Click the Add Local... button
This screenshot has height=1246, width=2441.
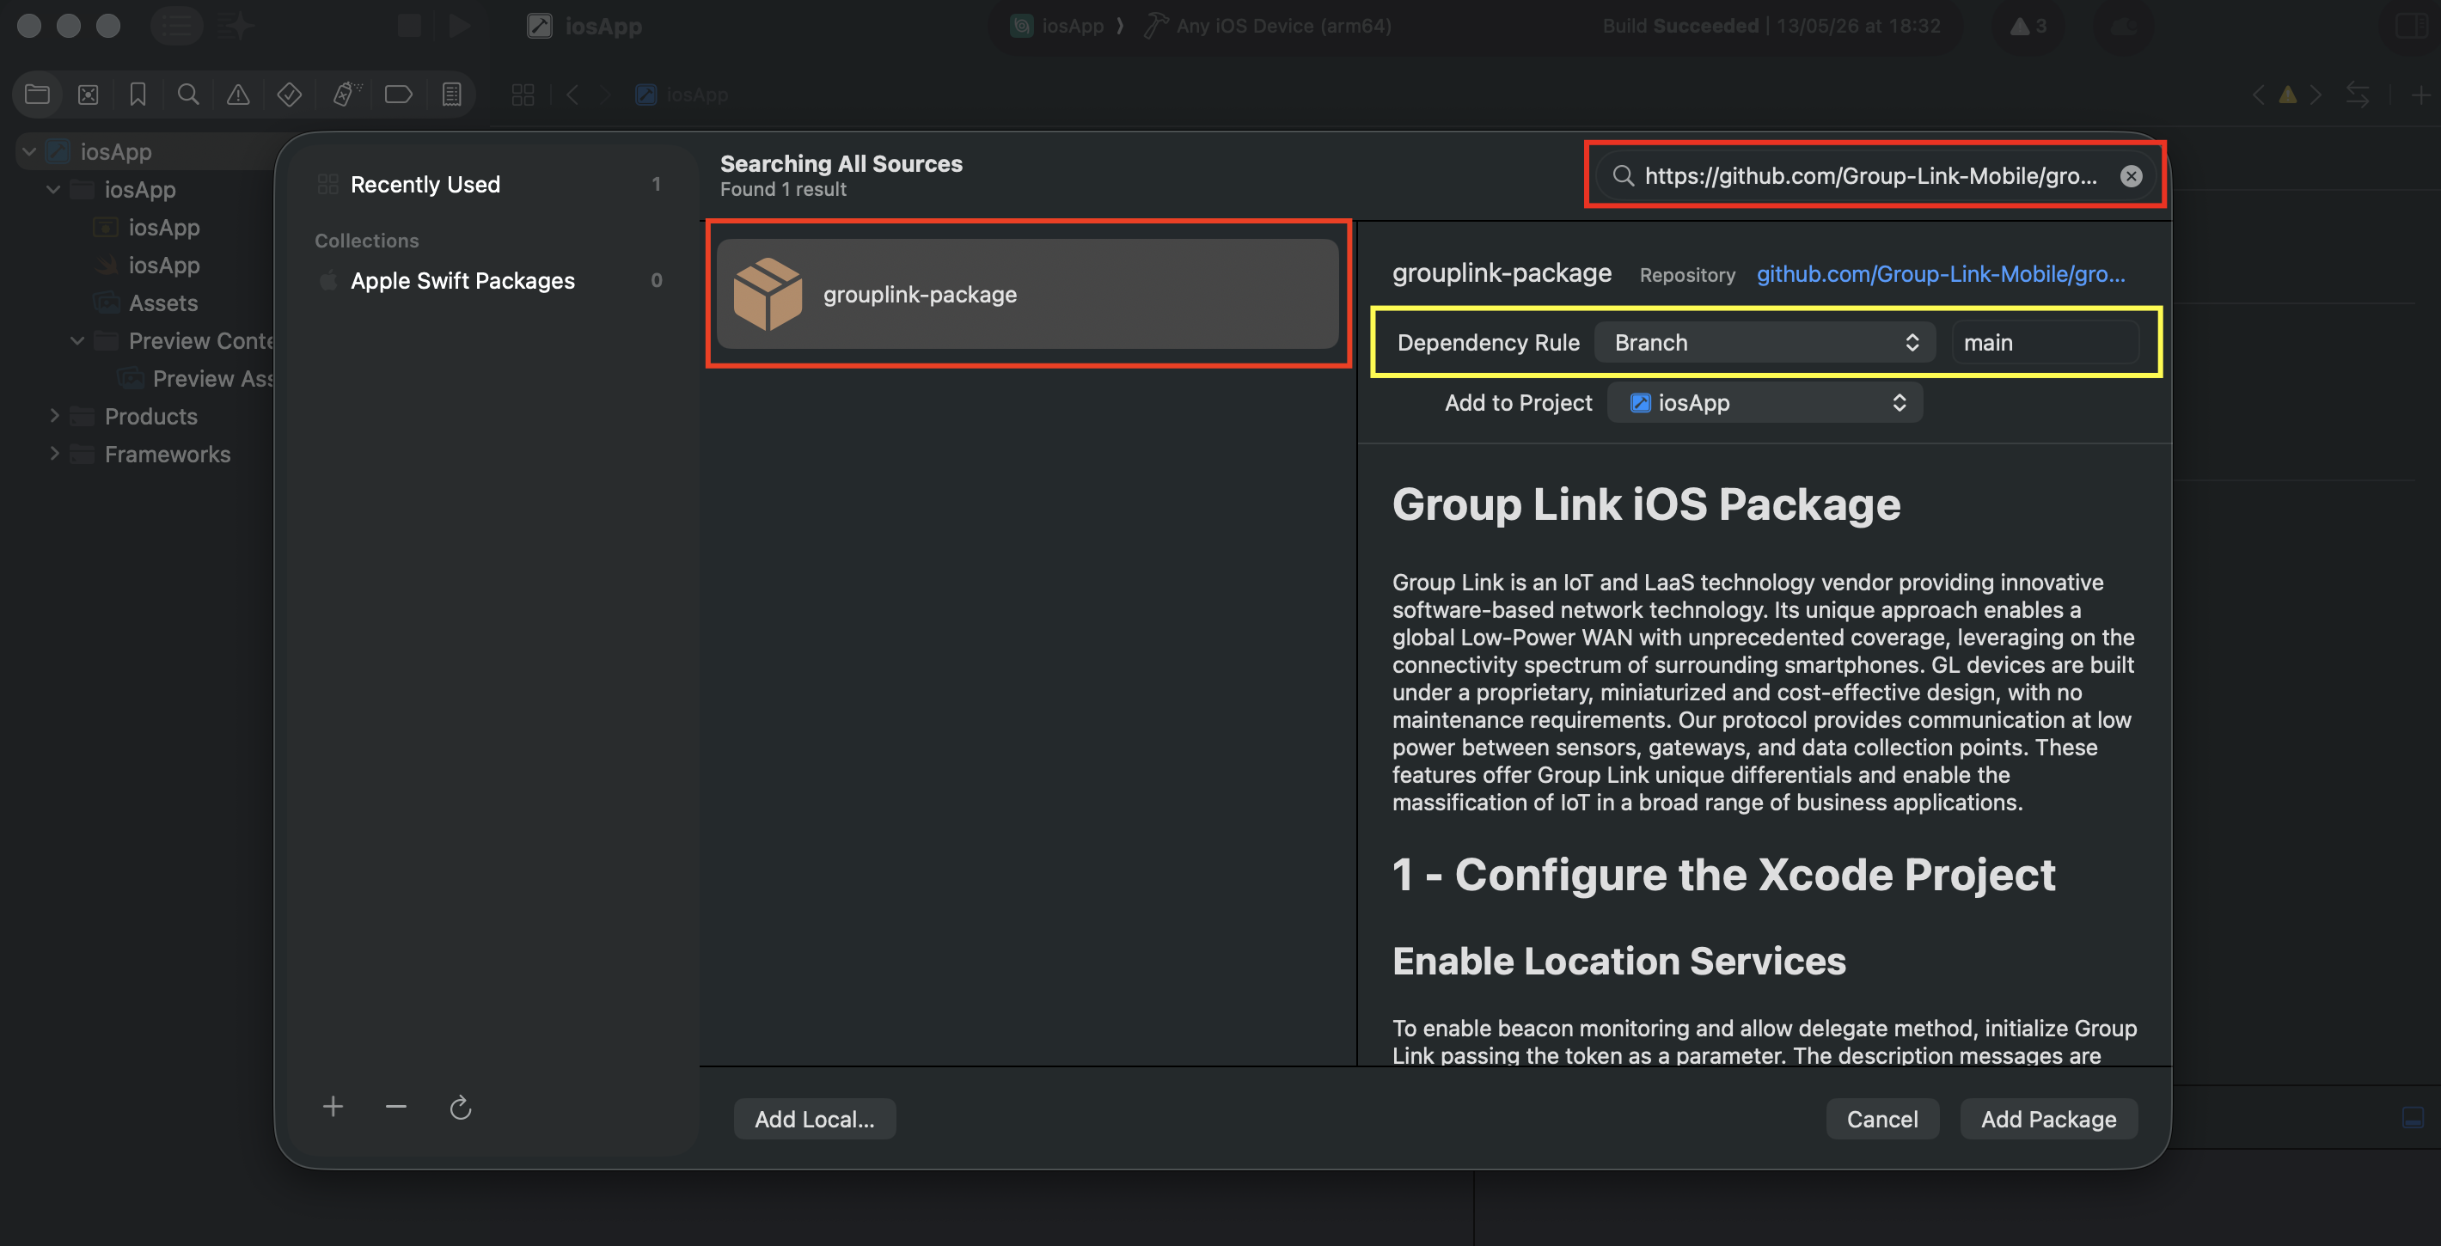point(814,1119)
